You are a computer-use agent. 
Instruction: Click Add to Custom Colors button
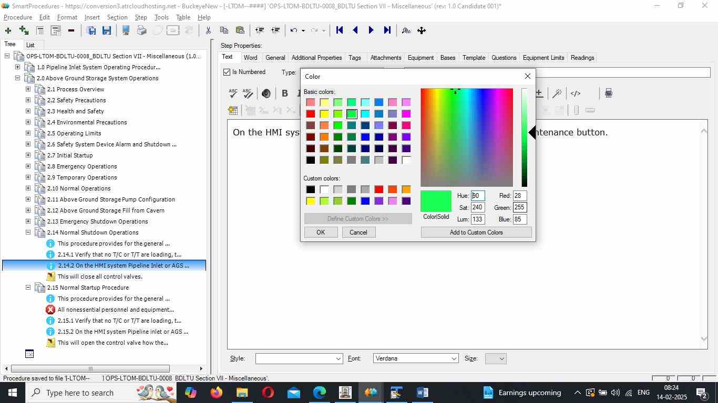click(x=476, y=232)
